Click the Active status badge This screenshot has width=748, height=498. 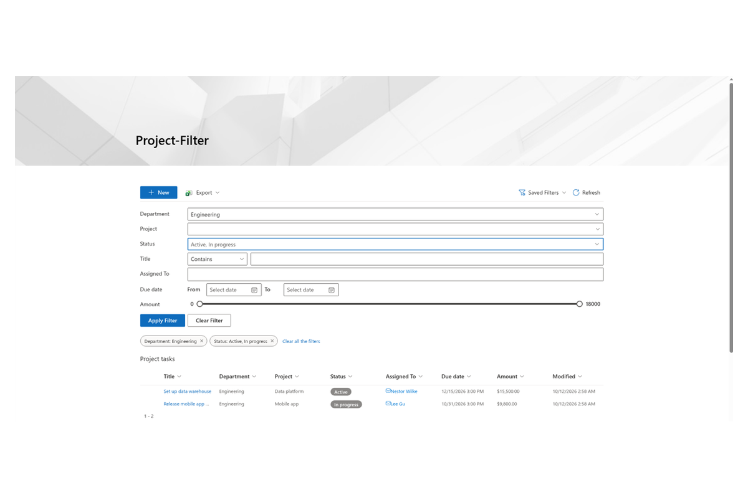341,392
